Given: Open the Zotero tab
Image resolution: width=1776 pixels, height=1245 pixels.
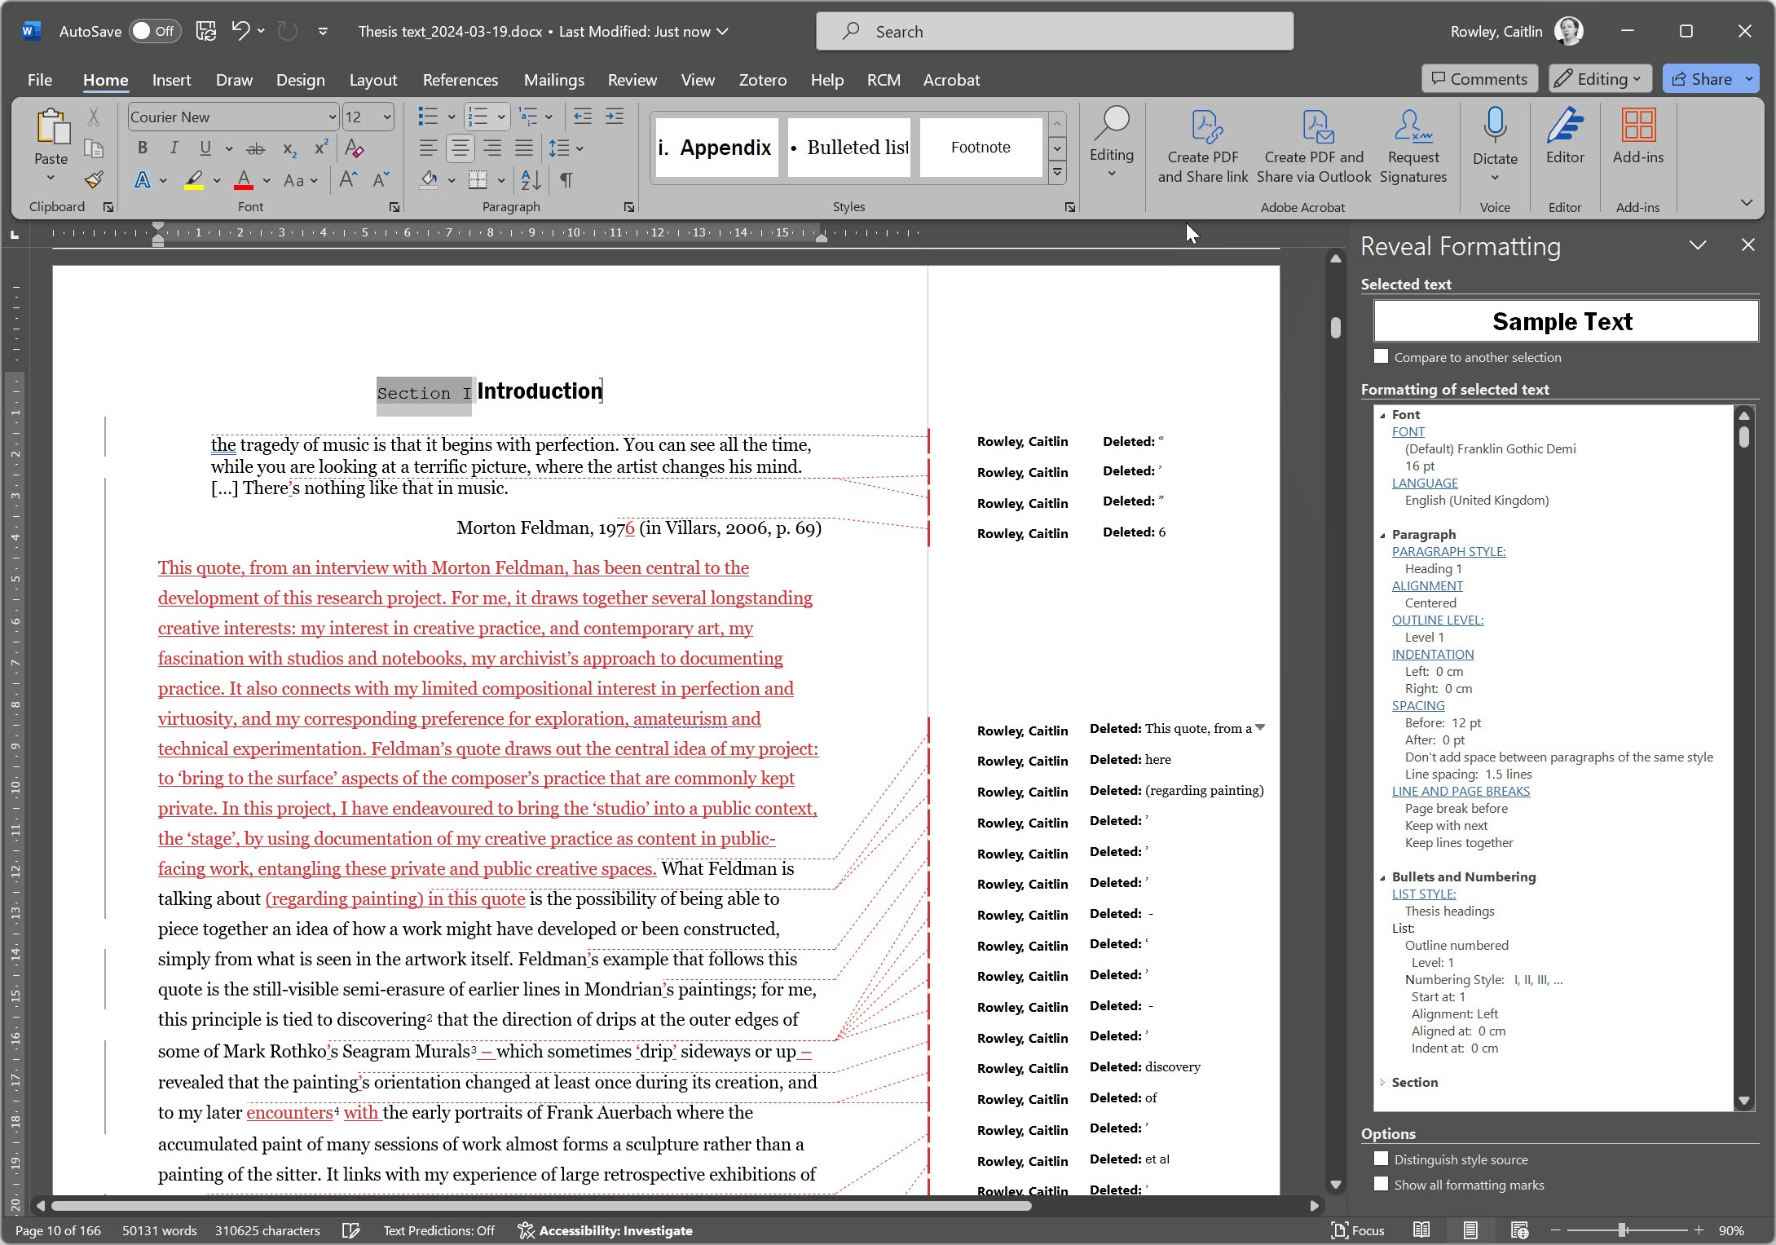Looking at the screenshot, I should [762, 80].
